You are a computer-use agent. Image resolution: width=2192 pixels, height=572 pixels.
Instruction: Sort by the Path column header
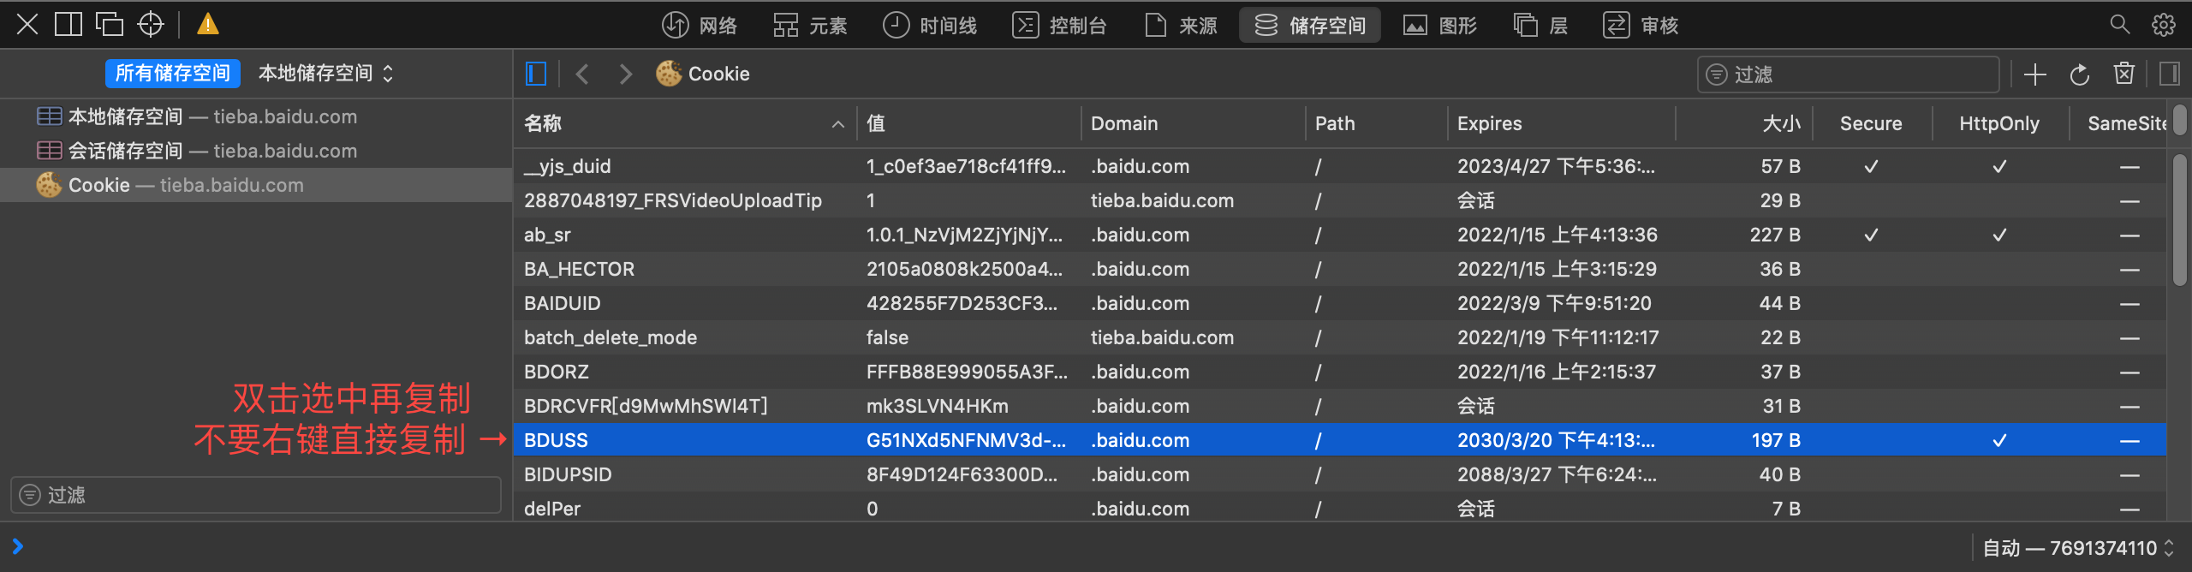(1376, 123)
